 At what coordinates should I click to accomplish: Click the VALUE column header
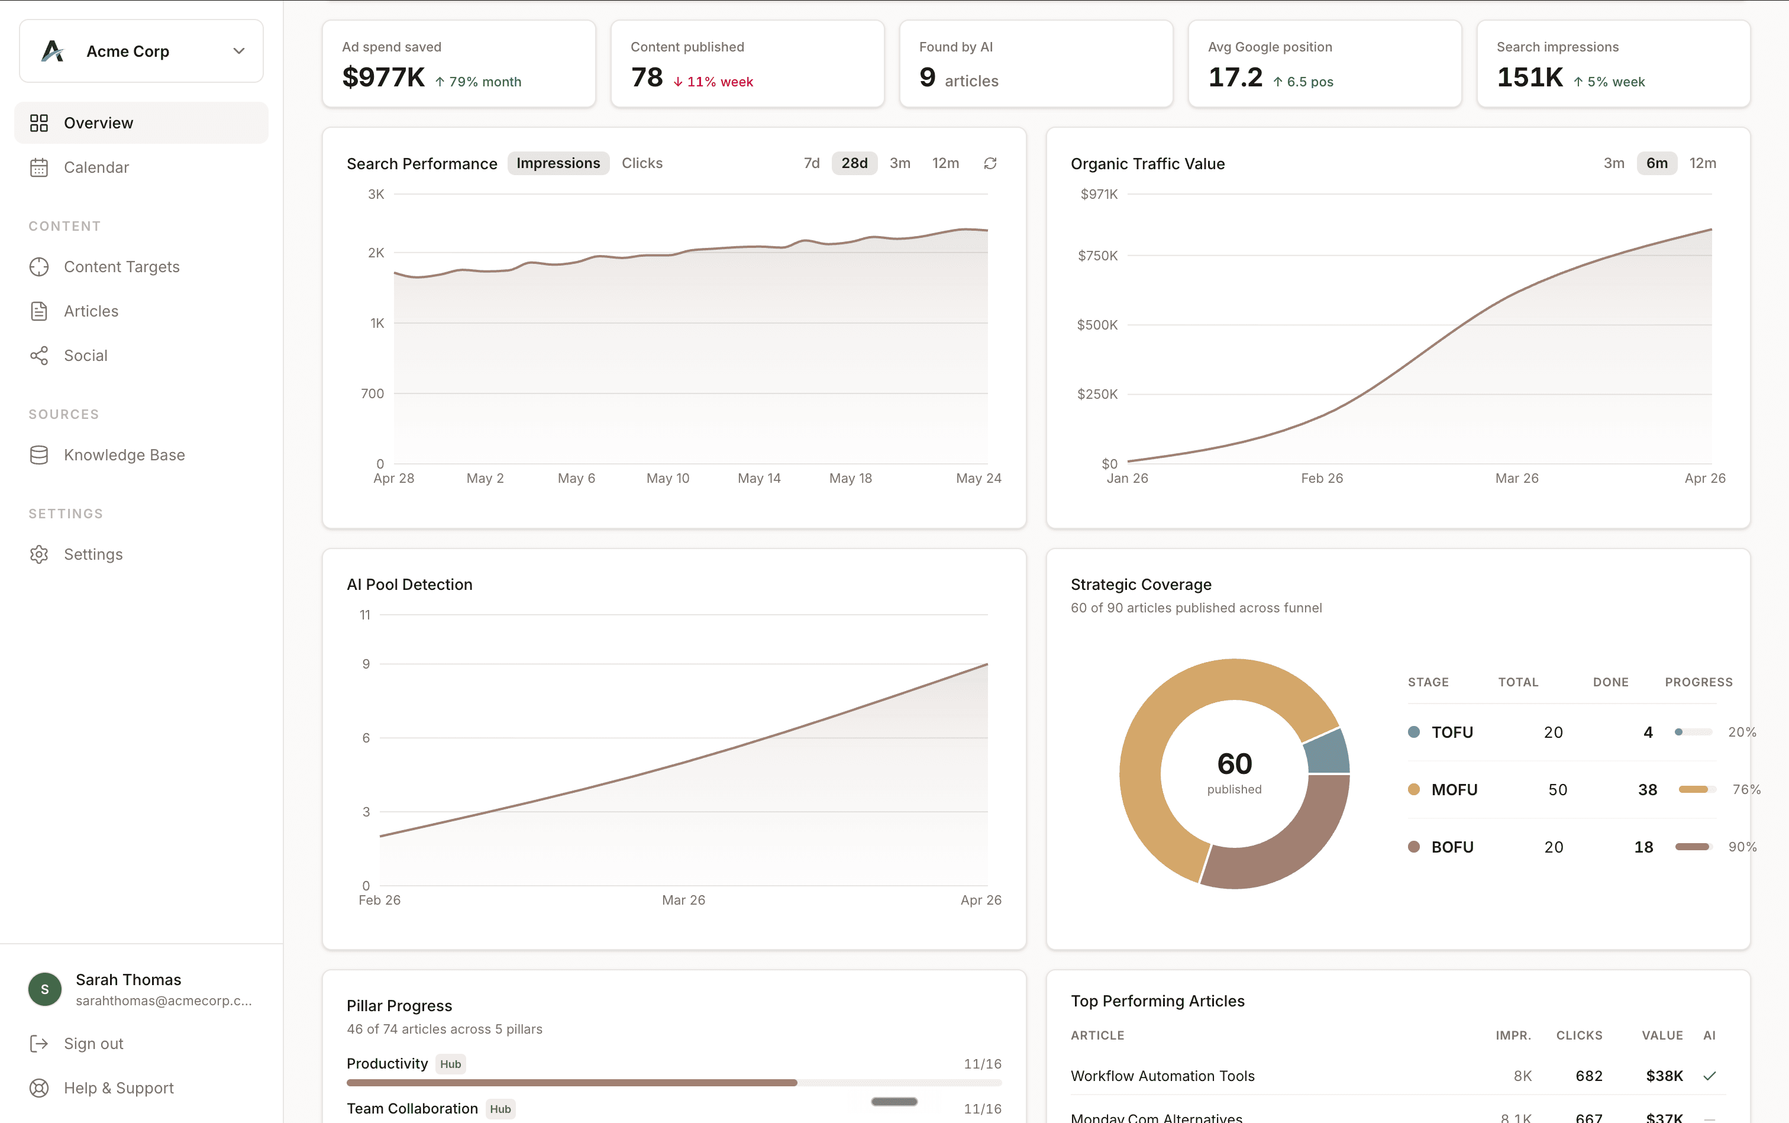1662,1035
